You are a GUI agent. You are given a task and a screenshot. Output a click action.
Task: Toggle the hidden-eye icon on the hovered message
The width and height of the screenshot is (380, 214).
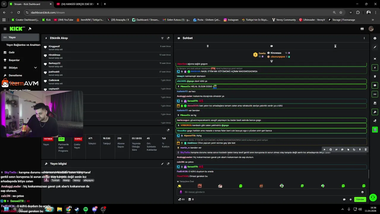(336, 150)
